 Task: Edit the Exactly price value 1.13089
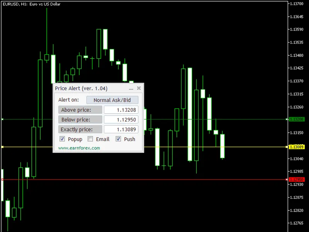[121, 130]
